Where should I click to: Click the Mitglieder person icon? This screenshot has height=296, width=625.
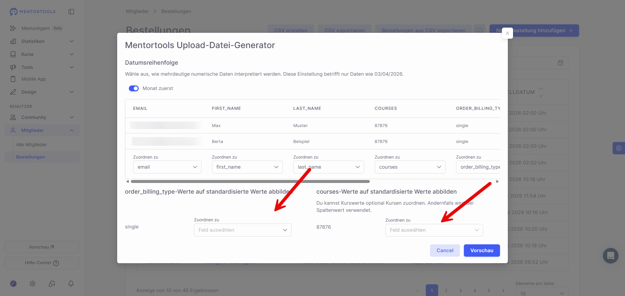[x=13, y=130]
